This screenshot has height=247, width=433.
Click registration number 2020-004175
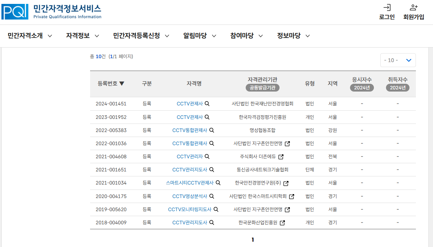point(111,196)
